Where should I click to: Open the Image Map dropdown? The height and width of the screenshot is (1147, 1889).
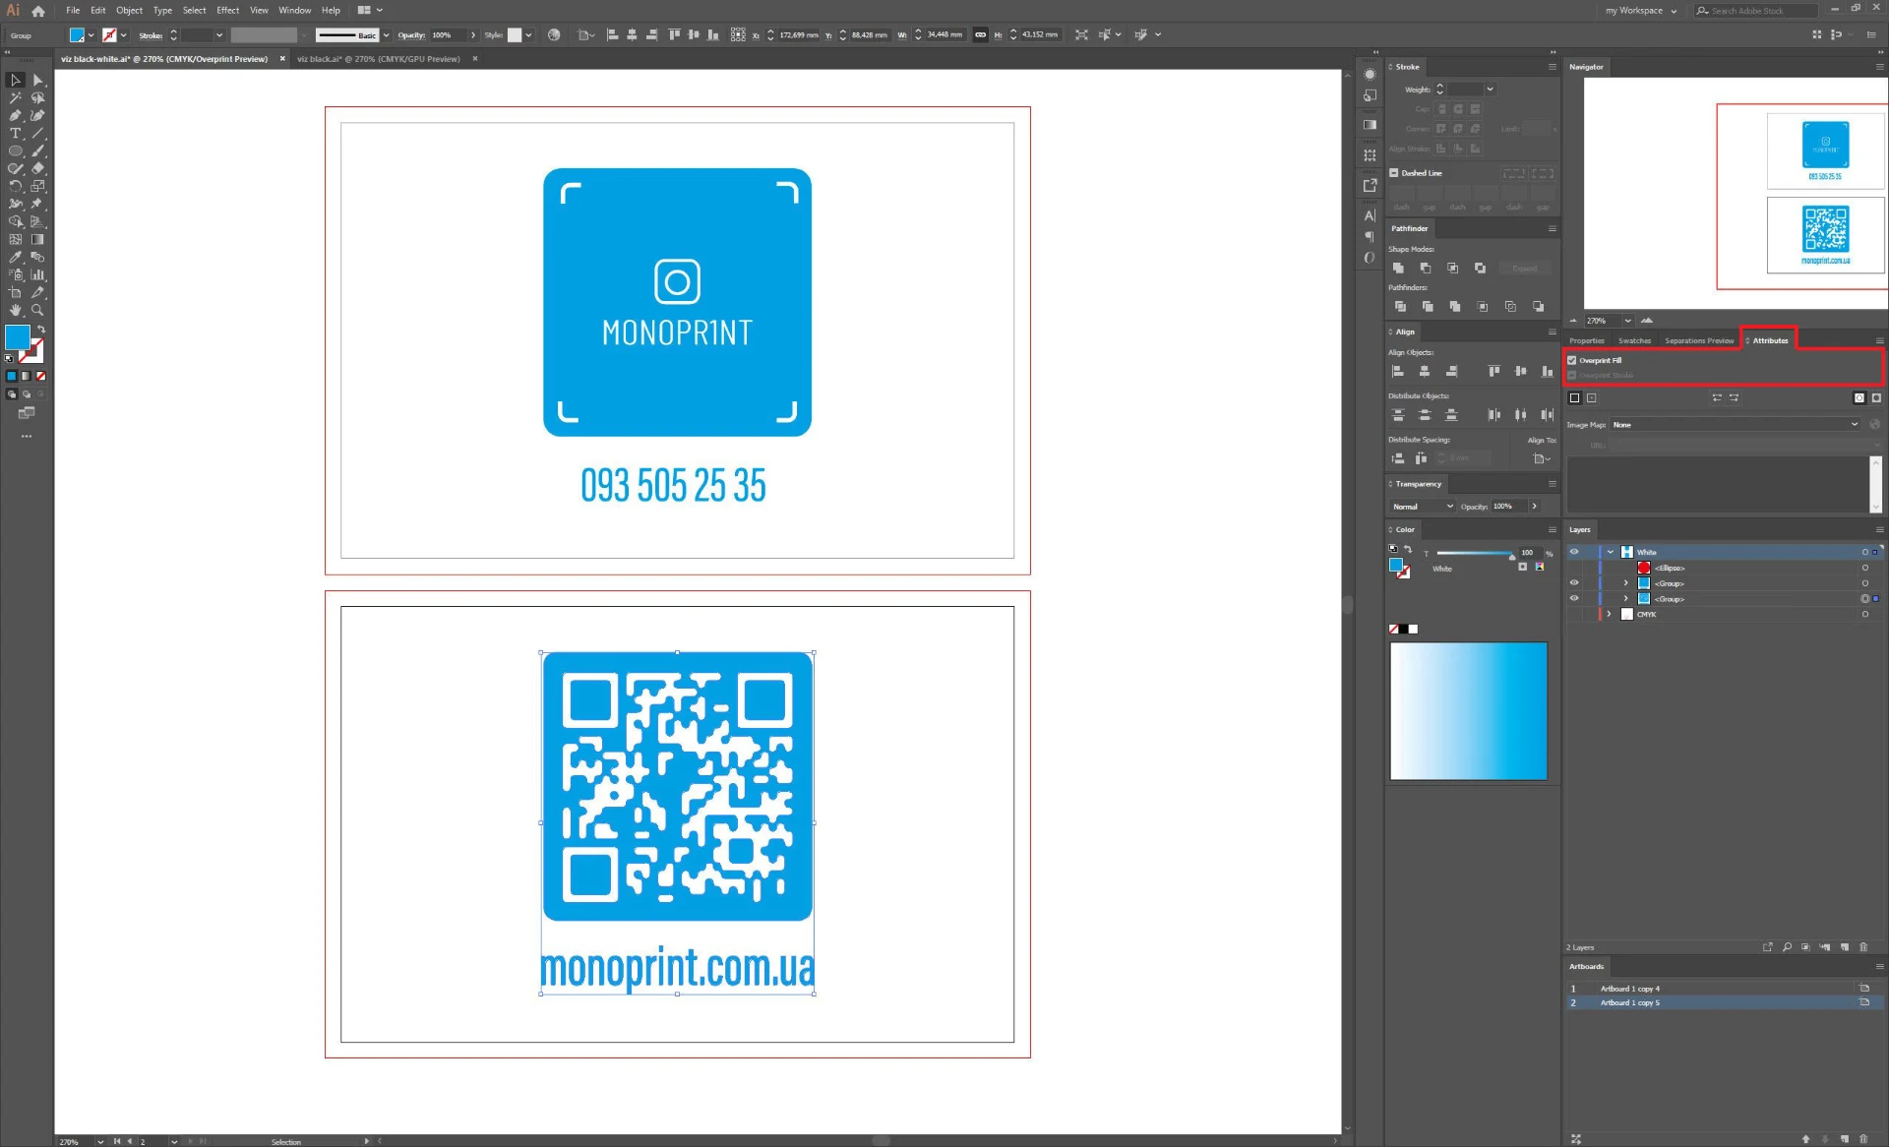tap(1735, 425)
